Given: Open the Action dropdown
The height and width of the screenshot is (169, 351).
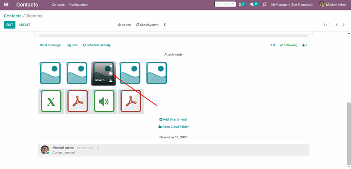Looking at the screenshot, I should coord(124,25).
